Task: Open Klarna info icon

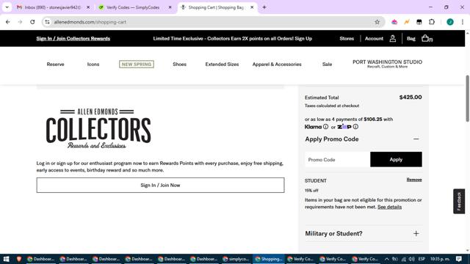Action: (x=325, y=127)
